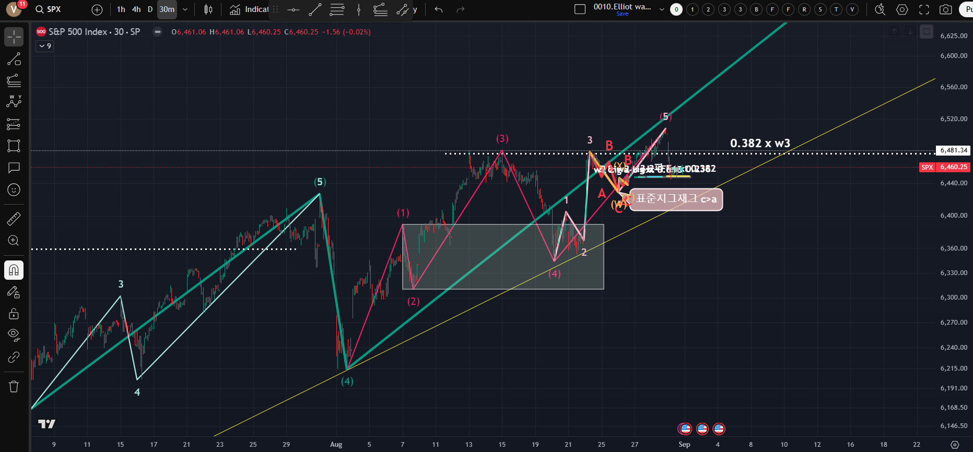The image size is (973, 452).
Task: Open the Elliot wave layout name dropdown
Action: click(x=662, y=9)
